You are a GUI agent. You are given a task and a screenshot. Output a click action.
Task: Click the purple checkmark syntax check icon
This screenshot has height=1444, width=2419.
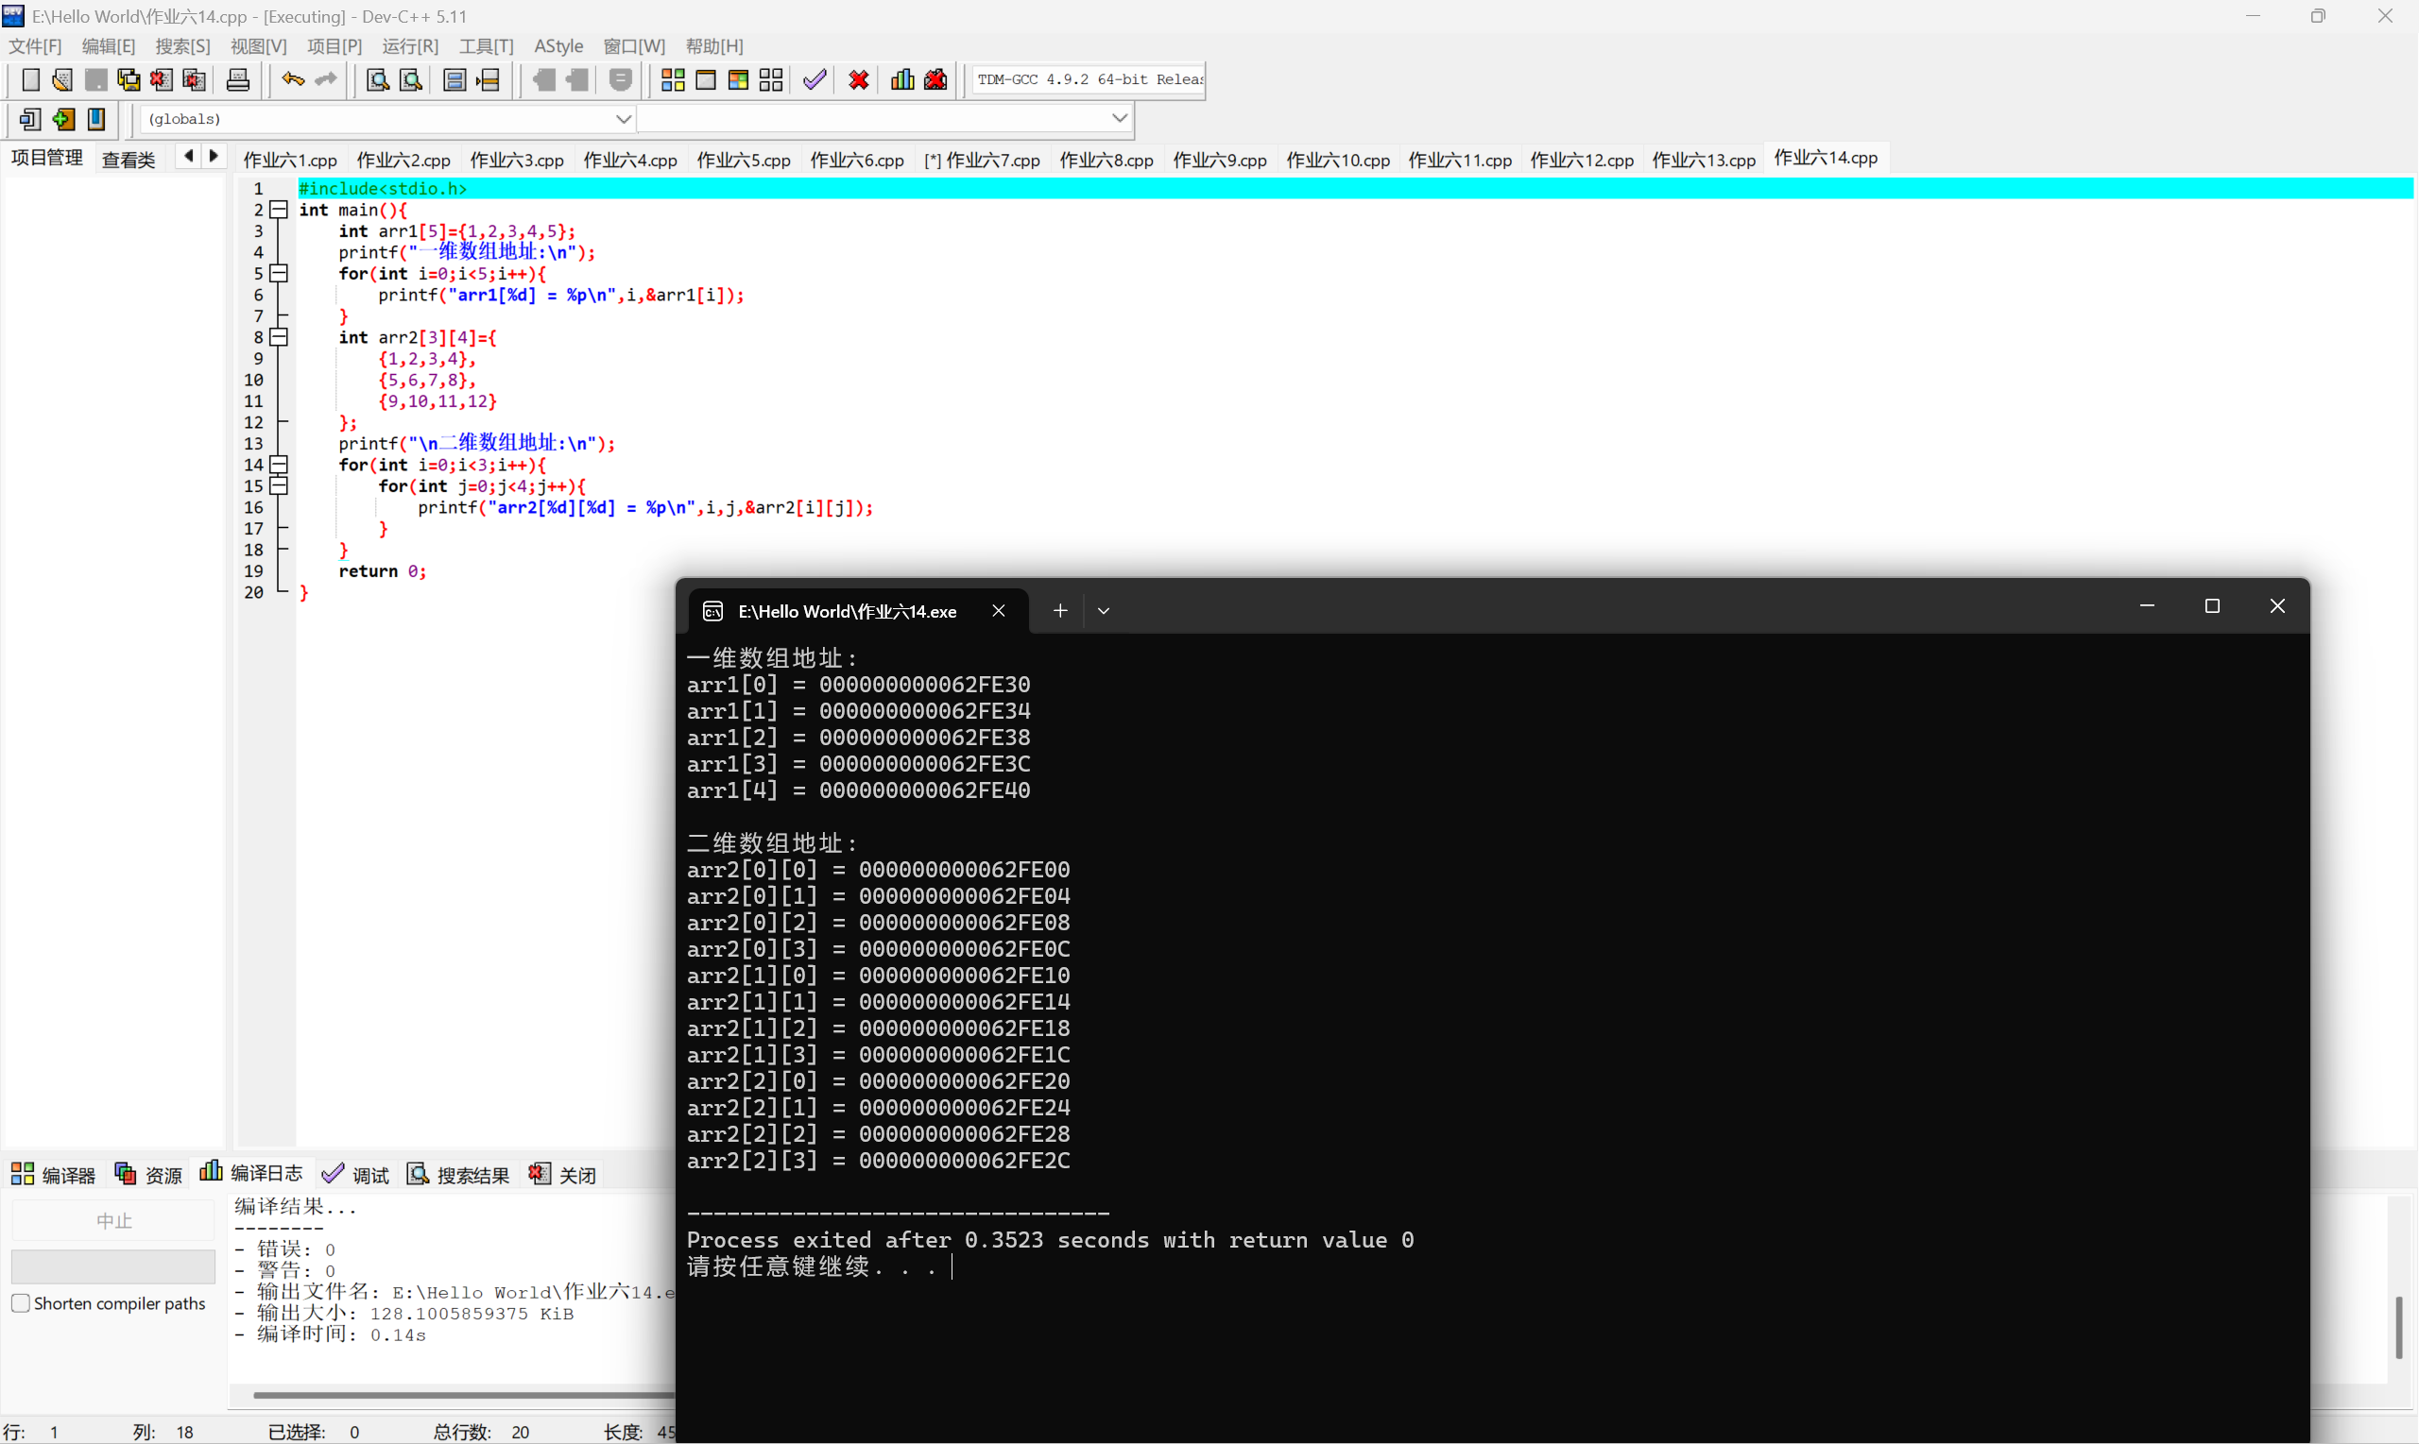pos(815,79)
